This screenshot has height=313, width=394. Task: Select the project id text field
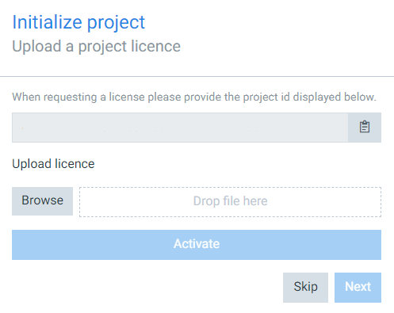180,128
